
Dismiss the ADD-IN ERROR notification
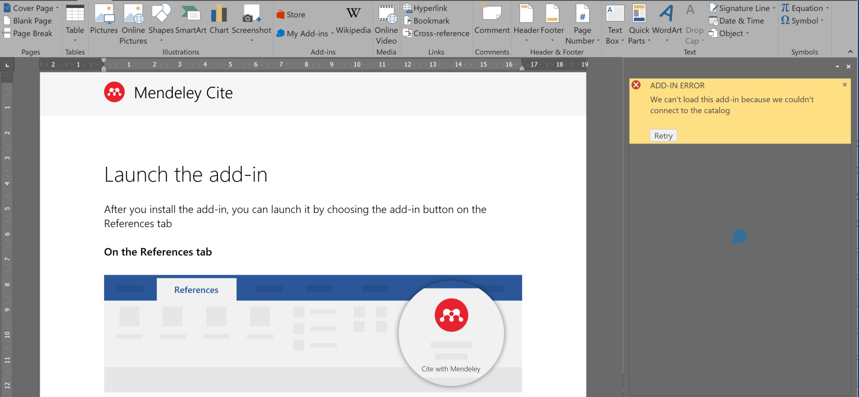click(x=845, y=85)
